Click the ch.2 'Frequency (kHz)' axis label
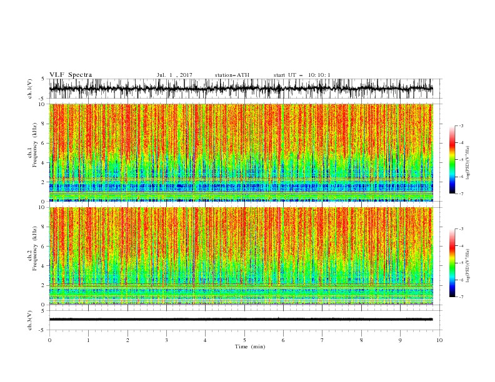 click(x=35, y=248)
